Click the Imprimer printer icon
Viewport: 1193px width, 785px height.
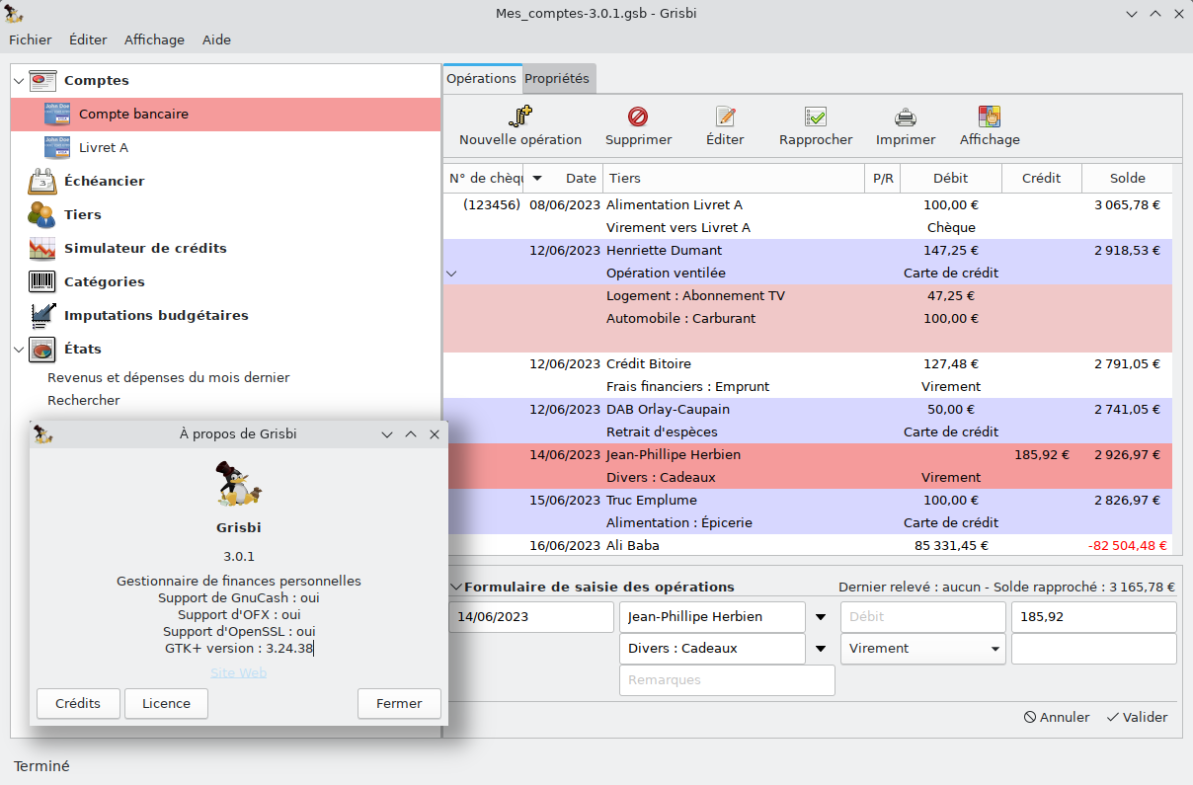(x=906, y=117)
